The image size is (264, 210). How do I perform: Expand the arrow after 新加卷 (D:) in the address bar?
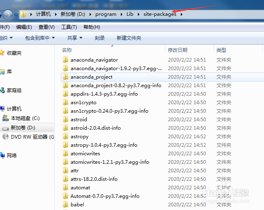tap(90, 14)
